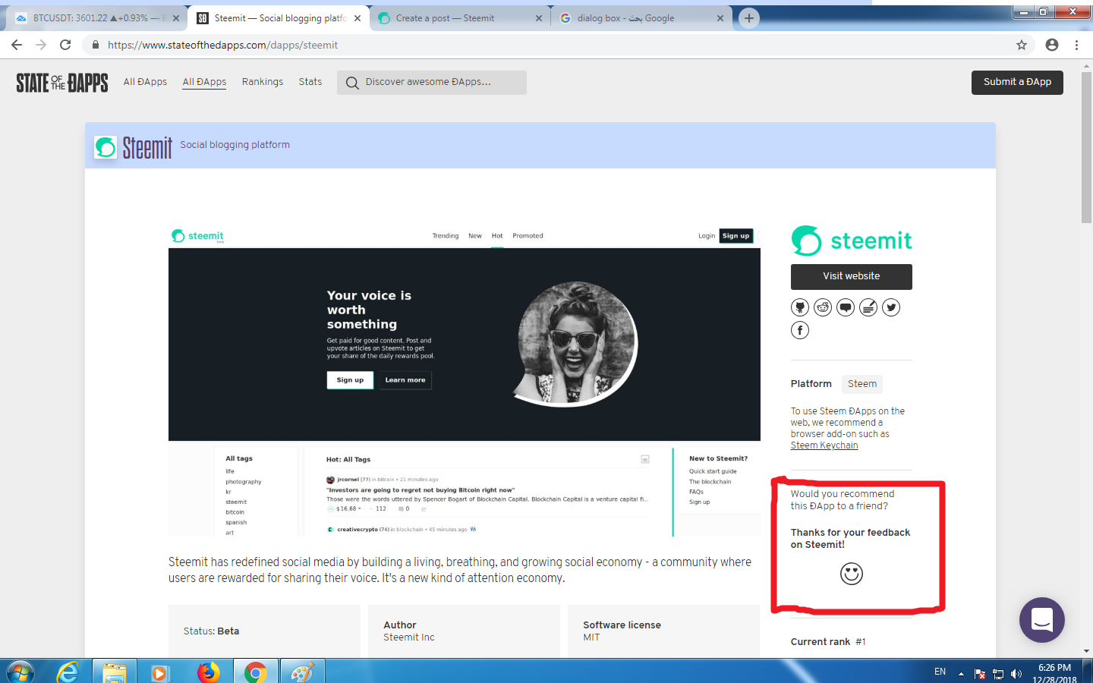Open the network tray icon
The height and width of the screenshot is (683, 1093).
(x=998, y=673)
